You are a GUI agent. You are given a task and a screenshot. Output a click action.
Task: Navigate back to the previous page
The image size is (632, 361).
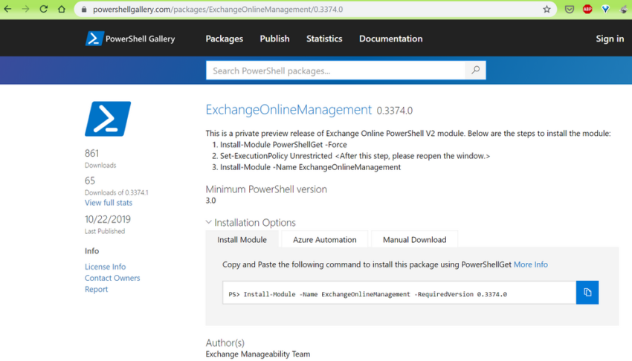(x=9, y=10)
